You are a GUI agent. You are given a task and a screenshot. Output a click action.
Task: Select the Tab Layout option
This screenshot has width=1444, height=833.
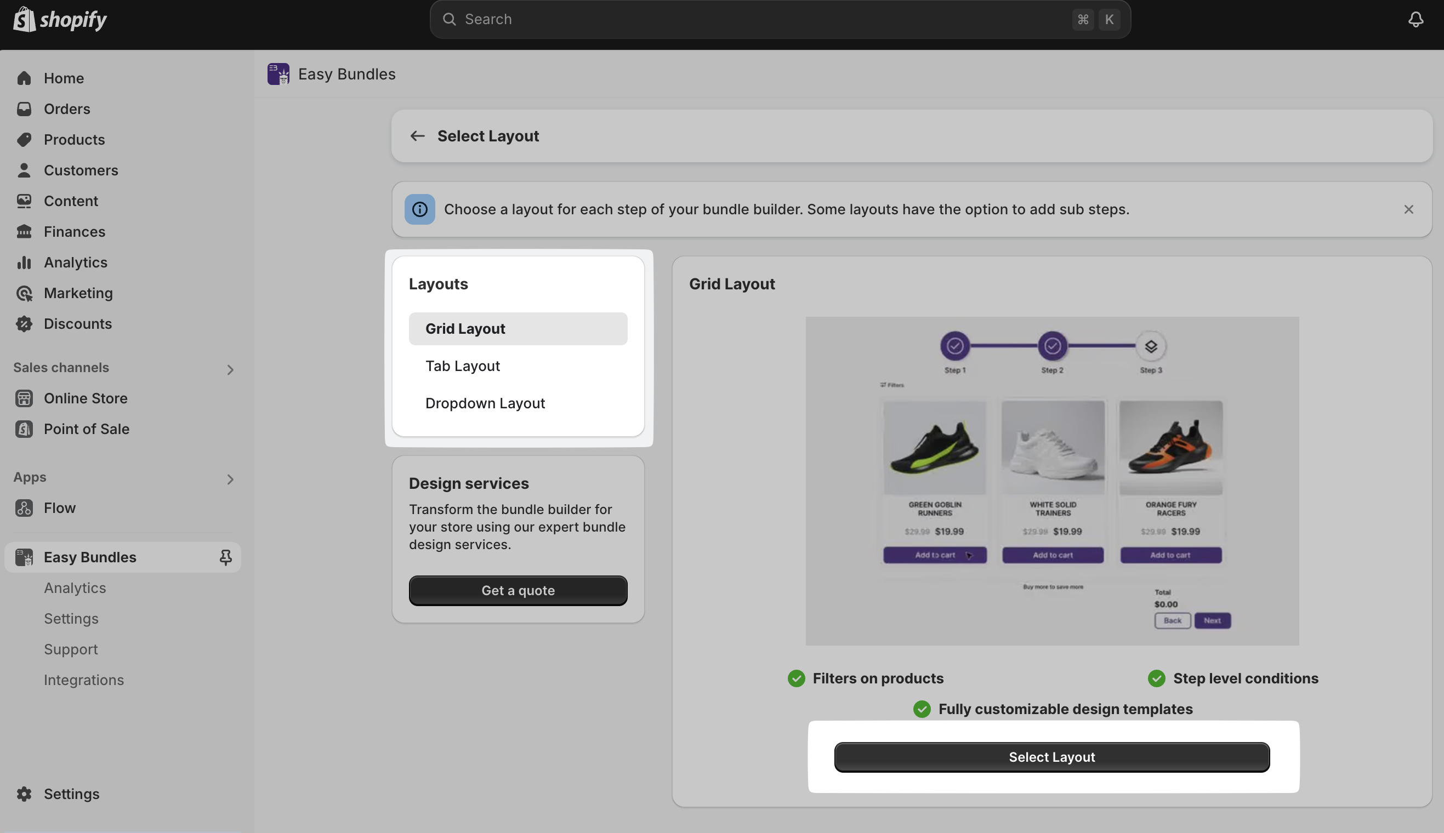point(463,366)
